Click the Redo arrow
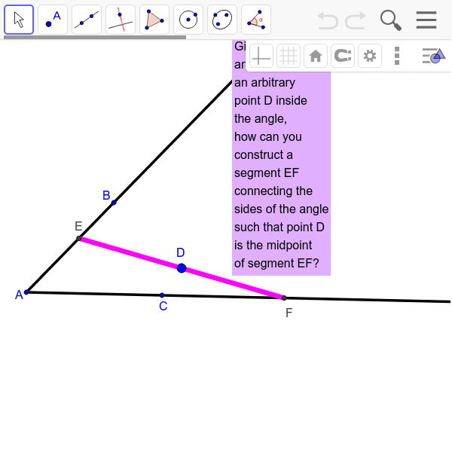This screenshot has height=452, width=452. tap(356, 20)
